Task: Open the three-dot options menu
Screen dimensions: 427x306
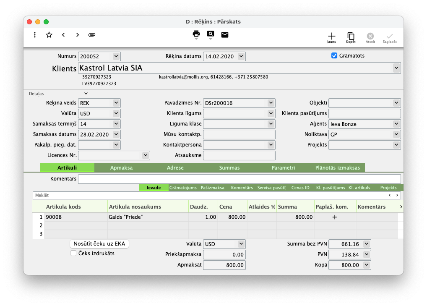Action: click(35, 35)
